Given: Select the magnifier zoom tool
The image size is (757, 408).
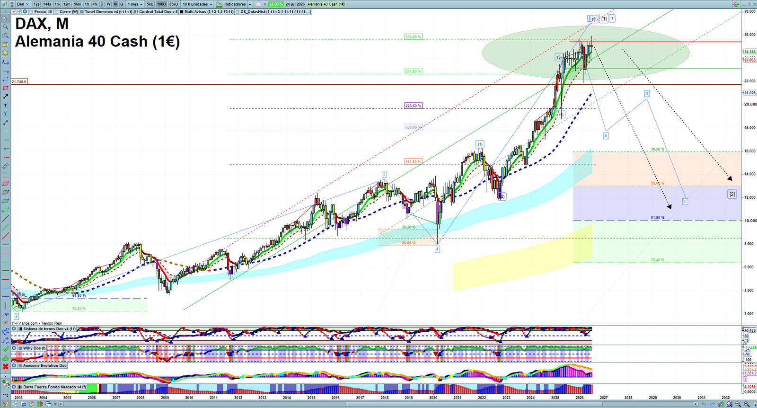Looking at the screenshot, I should pyautogui.click(x=5, y=27).
